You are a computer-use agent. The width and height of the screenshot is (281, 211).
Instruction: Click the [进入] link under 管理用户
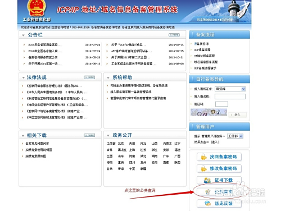pos(215,142)
